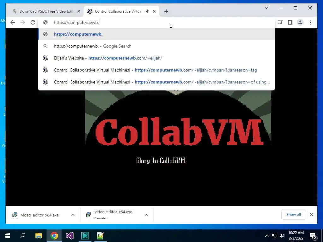Open the user profile avatar menu
The height and width of the screenshot is (242, 323).
tap(300, 22)
